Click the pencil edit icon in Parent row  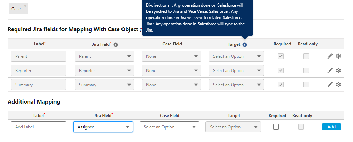[x=330, y=56]
